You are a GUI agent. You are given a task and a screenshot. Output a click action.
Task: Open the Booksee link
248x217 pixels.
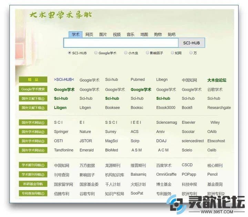click(x=112, y=108)
